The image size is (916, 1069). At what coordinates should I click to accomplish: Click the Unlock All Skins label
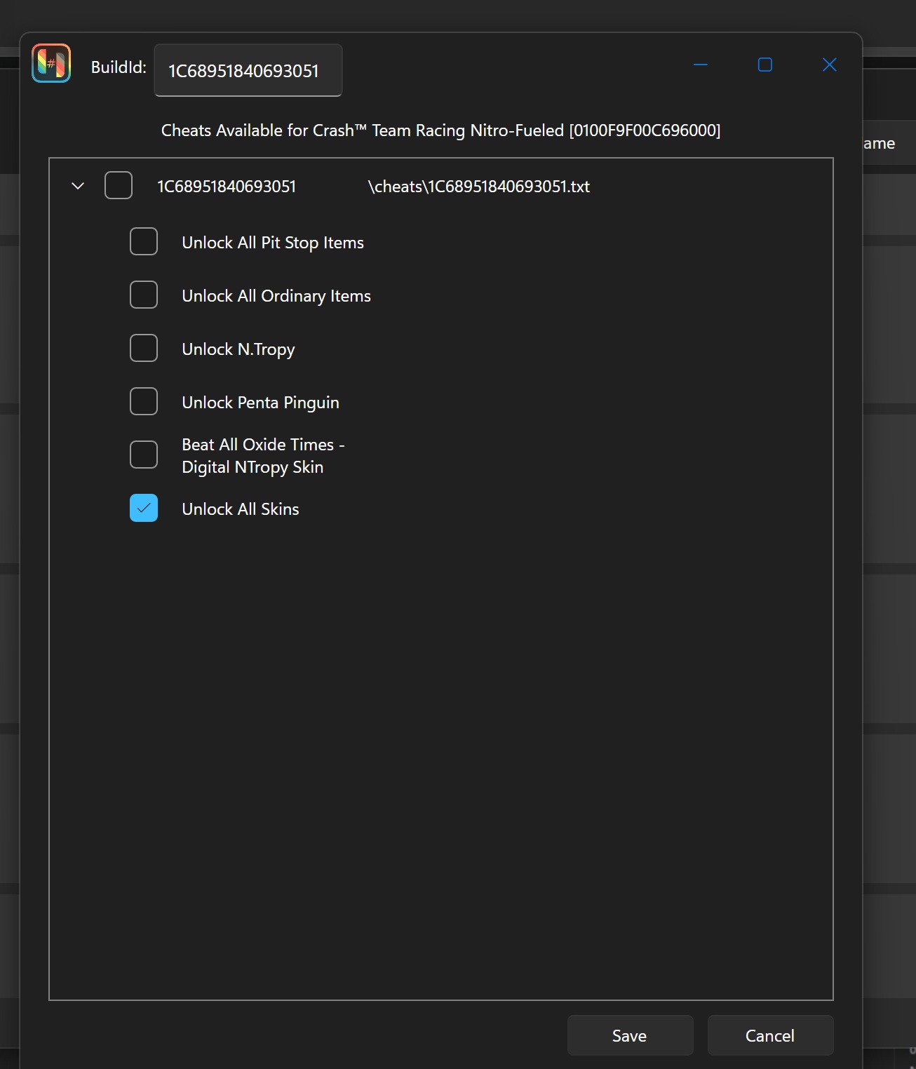coord(241,509)
